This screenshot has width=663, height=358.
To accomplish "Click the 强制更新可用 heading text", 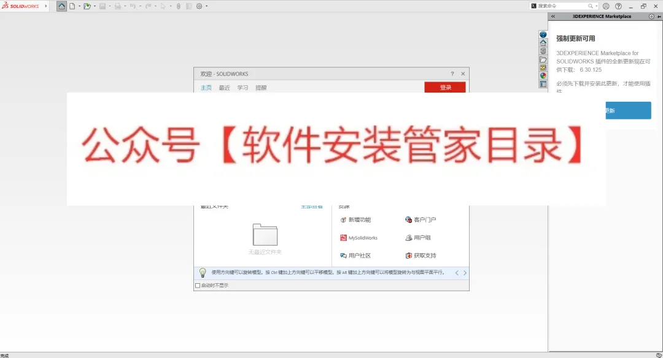I will 575,39.
